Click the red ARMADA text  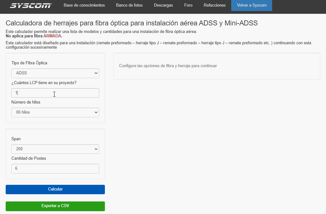click(x=52, y=36)
